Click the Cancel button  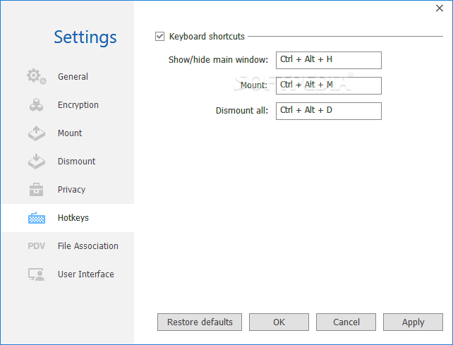click(346, 322)
